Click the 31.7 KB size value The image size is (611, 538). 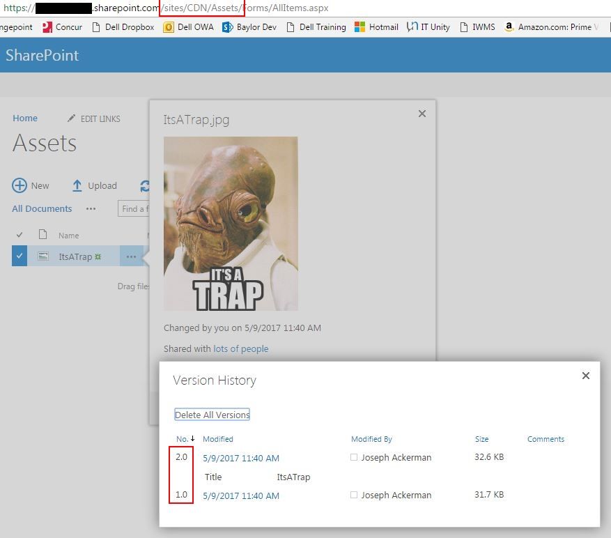click(489, 495)
